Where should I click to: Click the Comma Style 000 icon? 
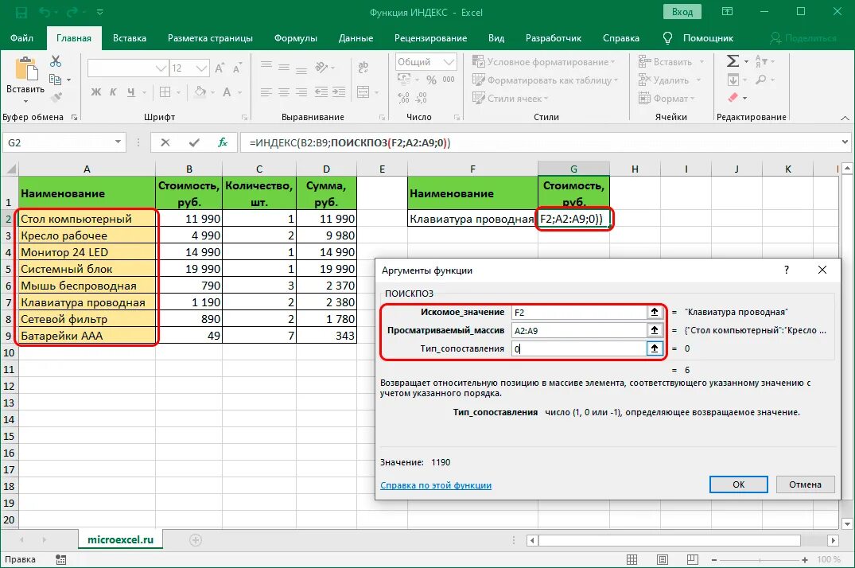449,80
